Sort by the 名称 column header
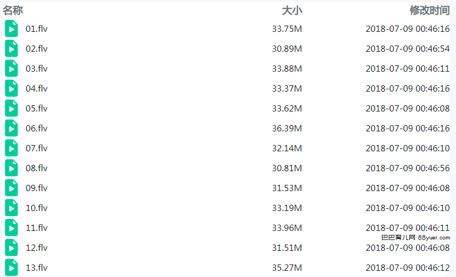Screen dimensions: 456x277 (x=13, y=10)
